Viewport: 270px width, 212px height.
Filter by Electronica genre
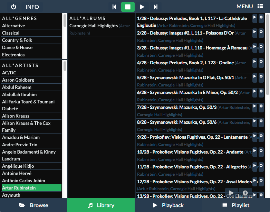pos(31,55)
